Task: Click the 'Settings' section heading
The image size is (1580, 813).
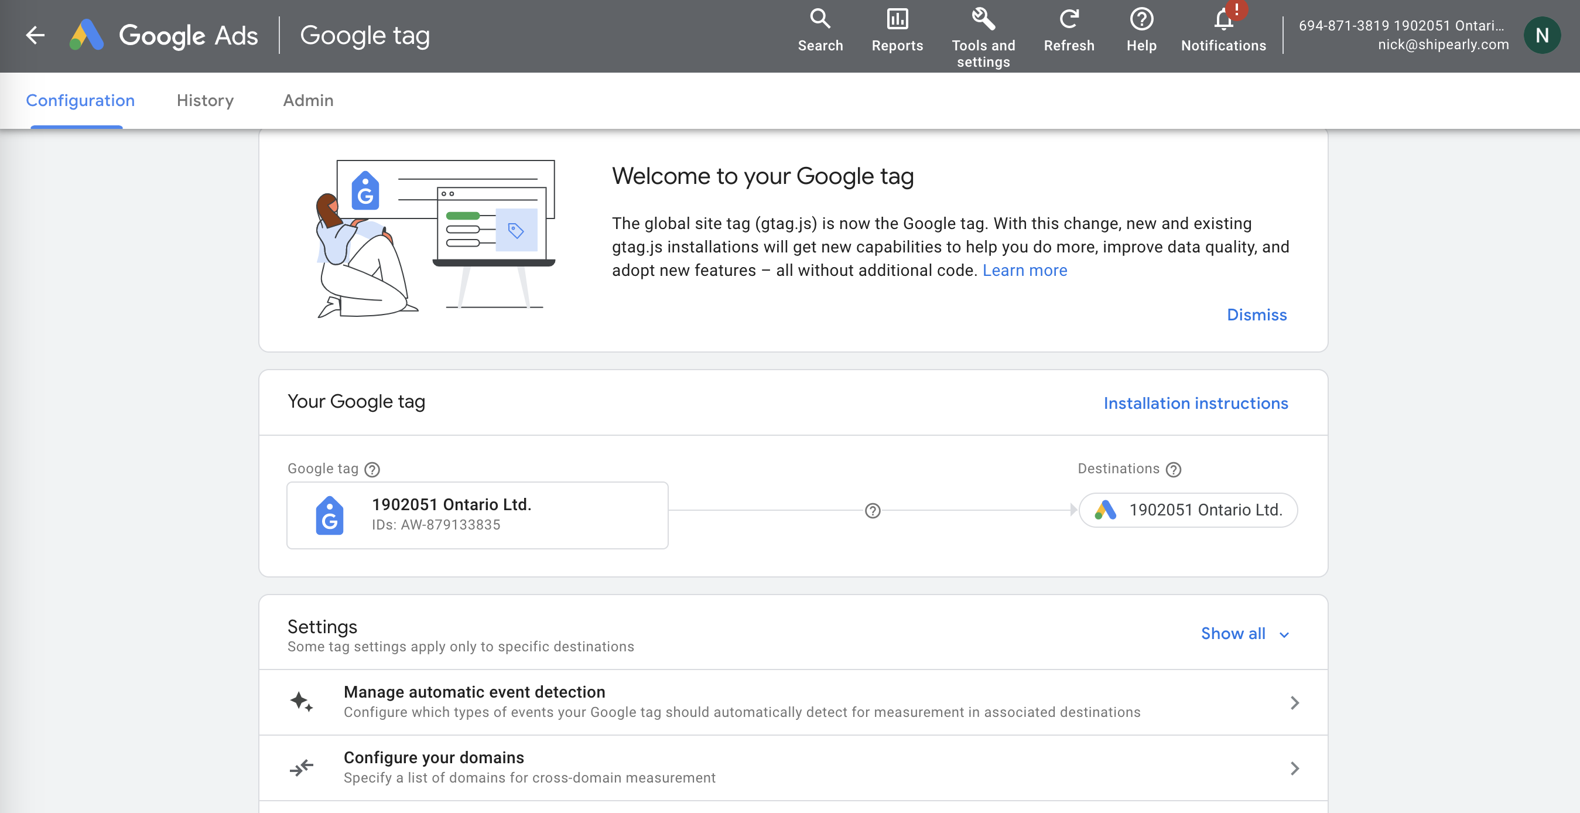Action: (x=322, y=627)
